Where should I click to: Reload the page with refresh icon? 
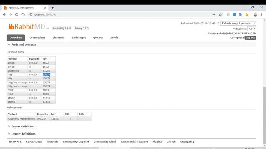pos(17,15)
